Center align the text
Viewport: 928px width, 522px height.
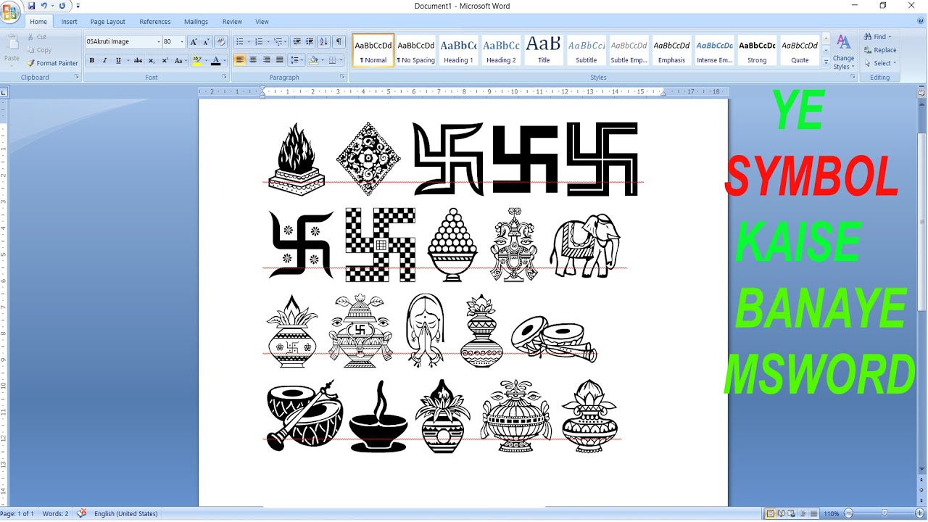[253, 60]
